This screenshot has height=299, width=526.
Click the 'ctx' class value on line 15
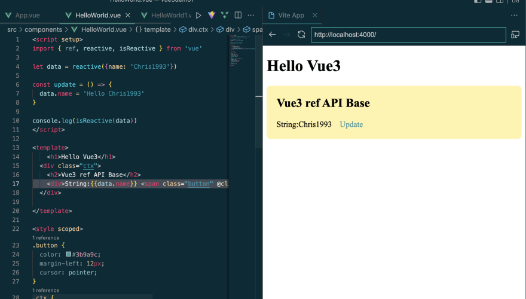(88, 166)
